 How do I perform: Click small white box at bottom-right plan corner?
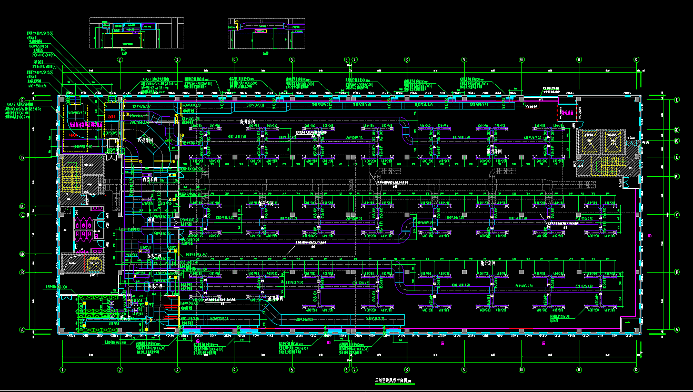tap(629, 323)
